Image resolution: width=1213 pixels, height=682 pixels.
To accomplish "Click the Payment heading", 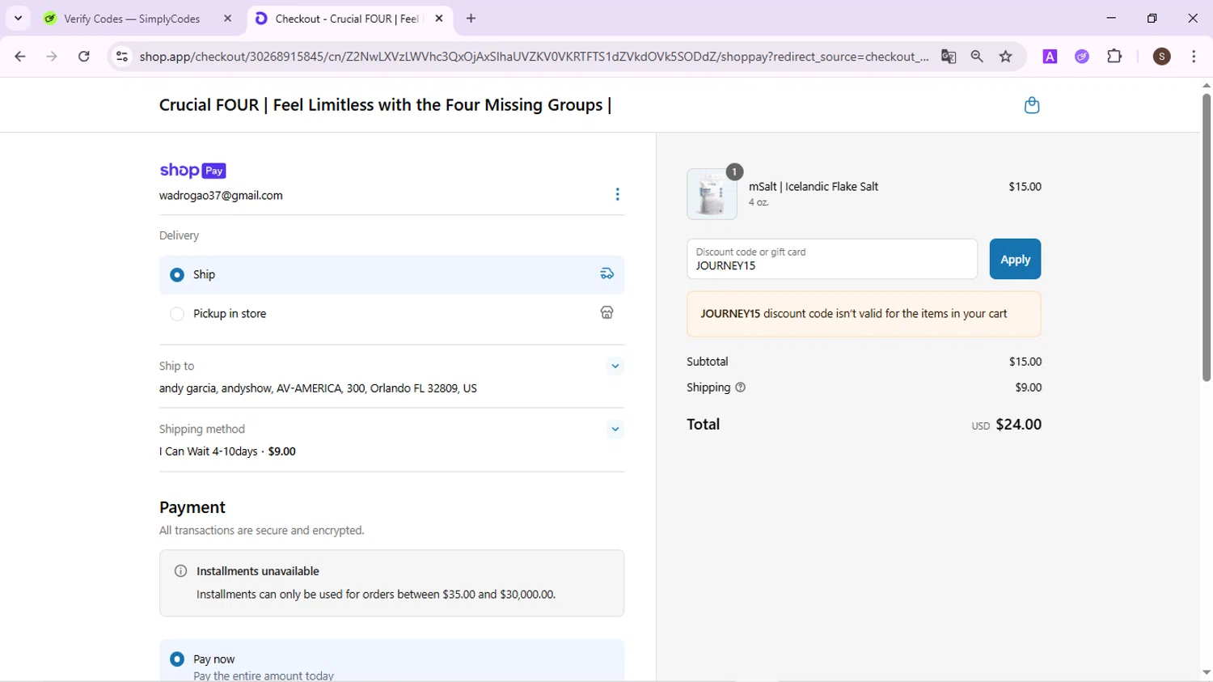I will coord(192,507).
